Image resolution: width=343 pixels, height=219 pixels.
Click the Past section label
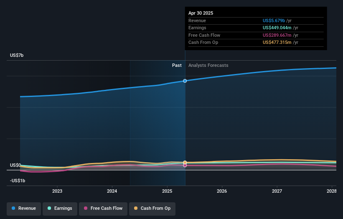coord(177,66)
